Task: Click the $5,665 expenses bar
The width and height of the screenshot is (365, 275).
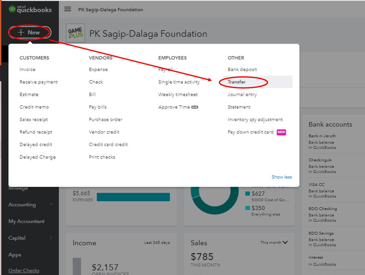Action: pyautogui.click(x=133, y=197)
